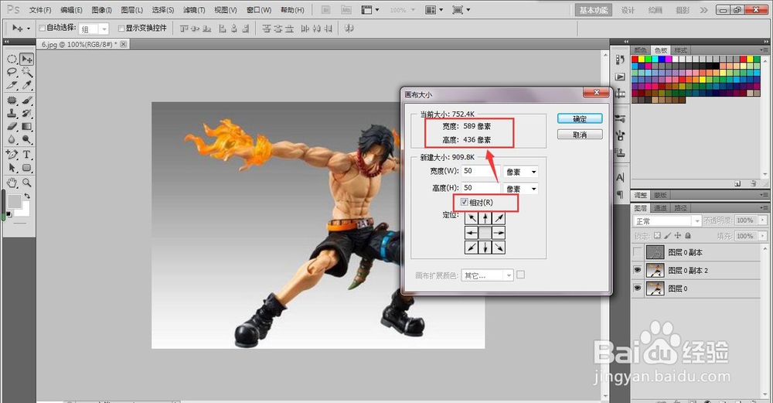Select the 绘画 workspace button

(x=656, y=10)
